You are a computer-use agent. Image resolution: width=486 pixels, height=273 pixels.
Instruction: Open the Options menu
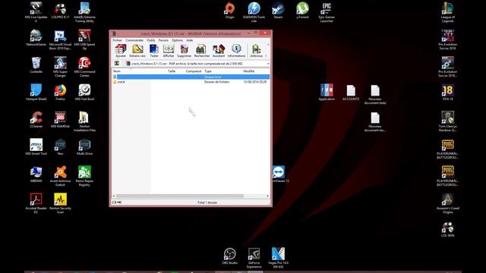click(177, 40)
